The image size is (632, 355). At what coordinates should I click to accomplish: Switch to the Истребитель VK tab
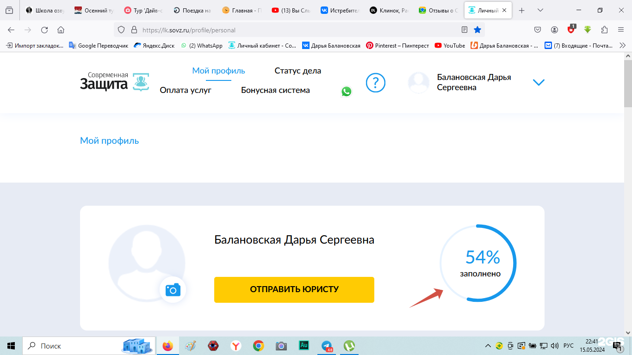340,10
